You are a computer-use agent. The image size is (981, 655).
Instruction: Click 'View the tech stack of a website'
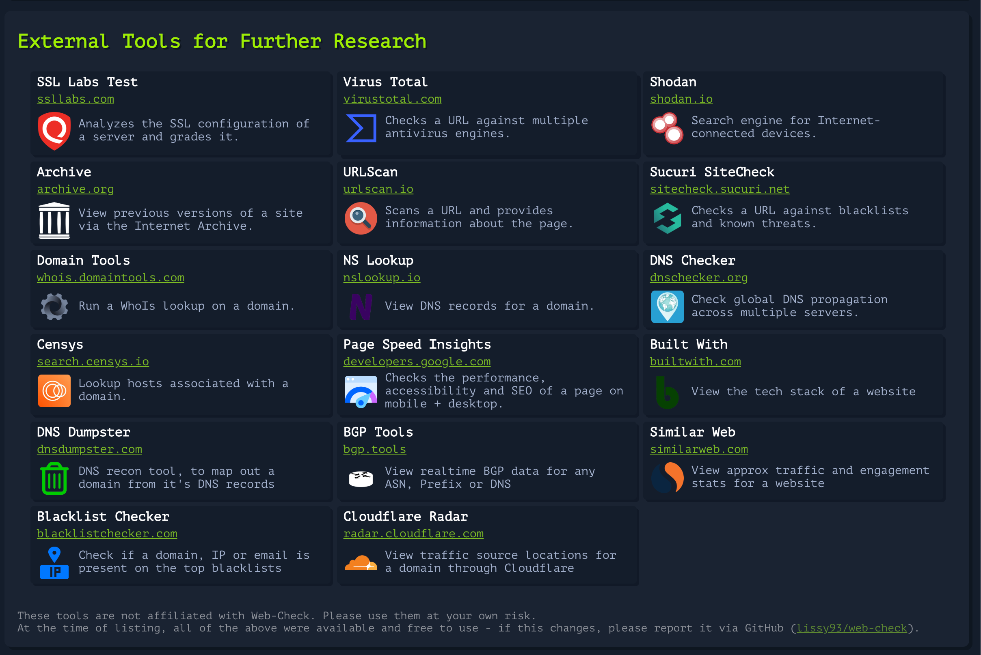(804, 392)
